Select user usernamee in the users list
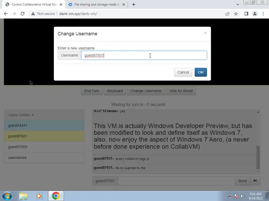Image resolution: width=269 pixels, height=201 pixels. (44, 158)
